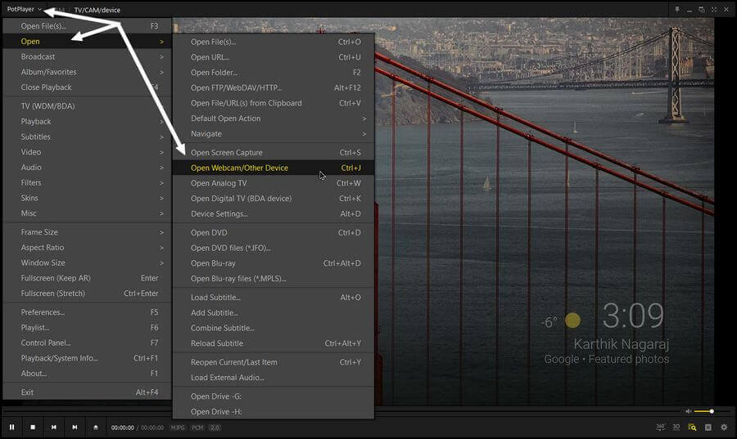Image resolution: width=737 pixels, height=439 pixels.
Task: Open the control panel icon
Action: coord(708,427)
